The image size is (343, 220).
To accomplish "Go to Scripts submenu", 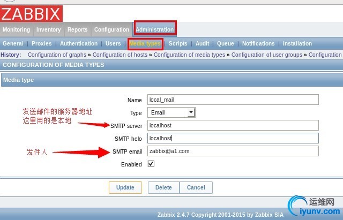I will pyautogui.click(x=178, y=43).
